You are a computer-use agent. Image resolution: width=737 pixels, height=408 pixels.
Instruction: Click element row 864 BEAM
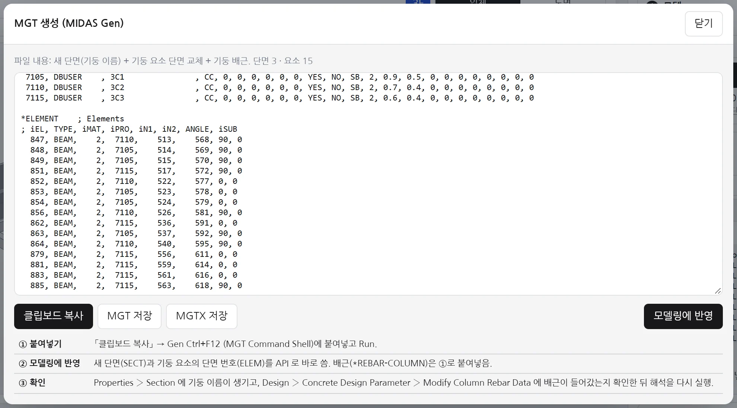(136, 244)
